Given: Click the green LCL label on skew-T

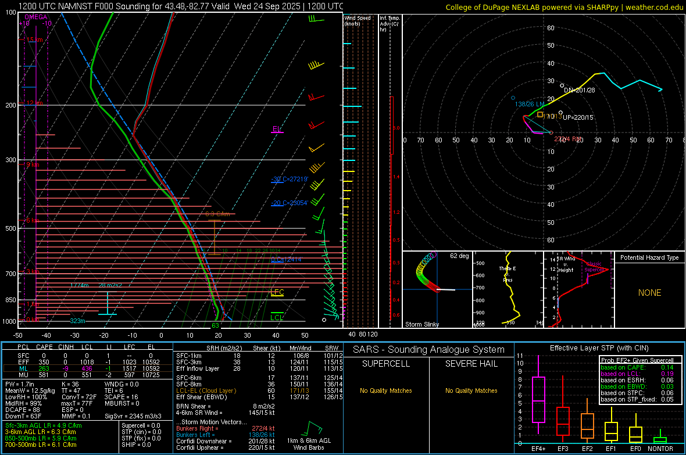Looking at the screenshot, I should click(x=277, y=318).
